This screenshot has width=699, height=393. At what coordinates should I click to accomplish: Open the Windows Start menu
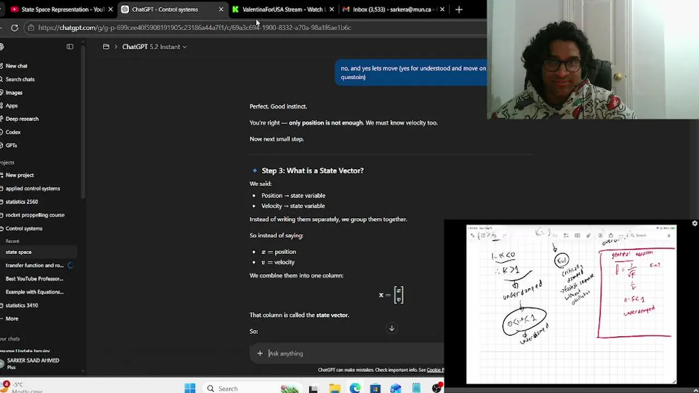pyautogui.click(x=190, y=388)
